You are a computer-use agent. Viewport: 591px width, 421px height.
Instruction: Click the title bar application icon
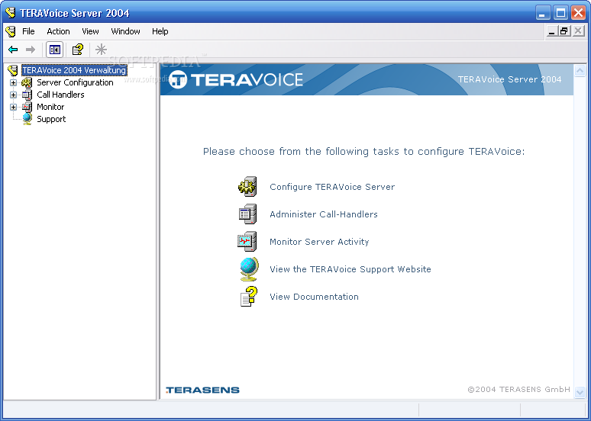coord(10,13)
